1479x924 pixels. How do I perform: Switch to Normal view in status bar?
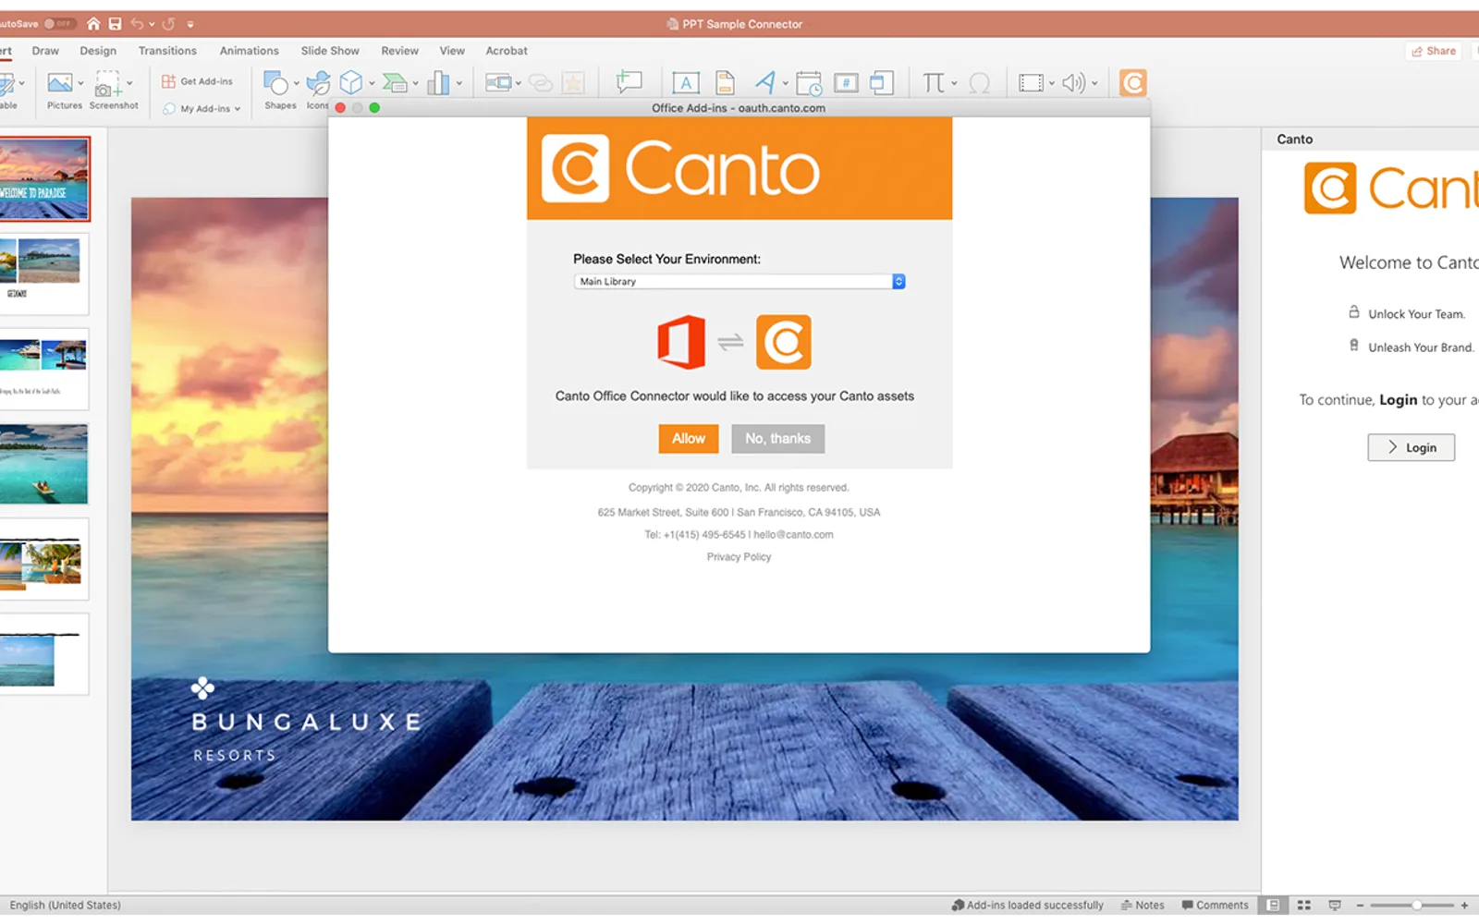point(1273,906)
